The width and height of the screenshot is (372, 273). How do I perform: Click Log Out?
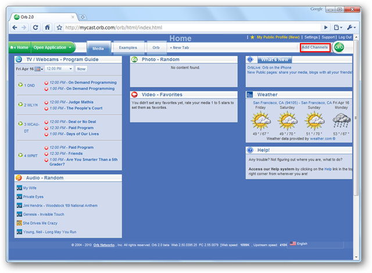345,37
